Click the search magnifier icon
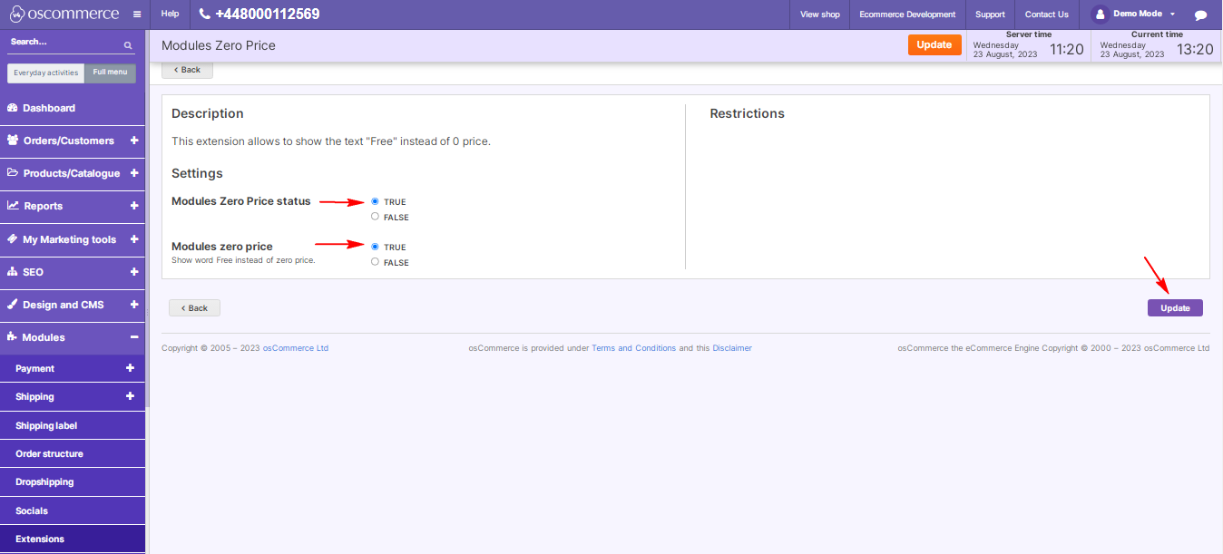The height and width of the screenshot is (554, 1223). [x=128, y=44]
